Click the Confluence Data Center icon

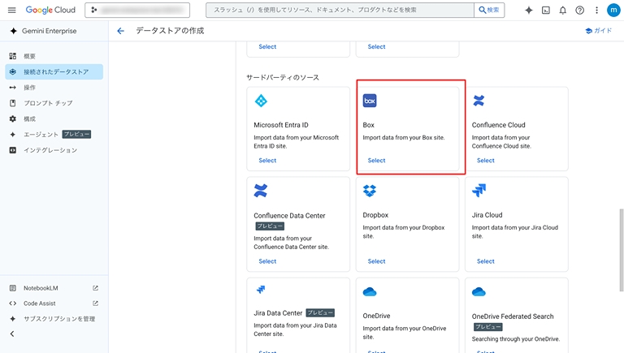pos(261,191)
